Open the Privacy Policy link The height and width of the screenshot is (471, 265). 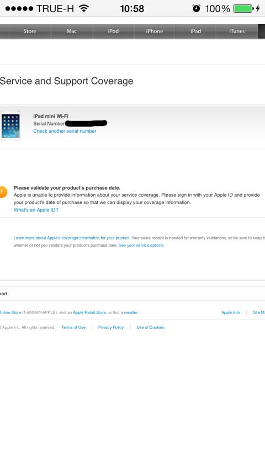(x=111, y=327)
